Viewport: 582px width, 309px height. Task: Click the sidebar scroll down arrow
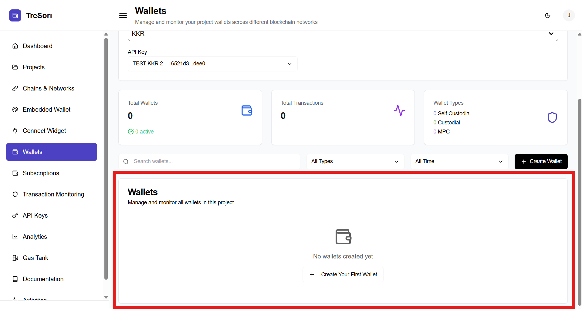click(106, 297)
